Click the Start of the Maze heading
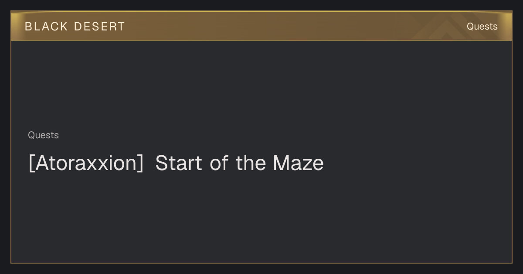523x274 pixels. (239, 163)
